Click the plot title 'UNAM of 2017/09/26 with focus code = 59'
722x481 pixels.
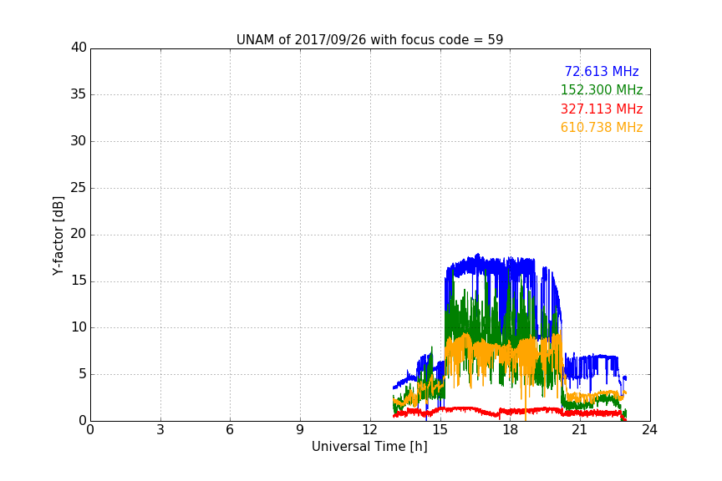(x=369, y=40)
